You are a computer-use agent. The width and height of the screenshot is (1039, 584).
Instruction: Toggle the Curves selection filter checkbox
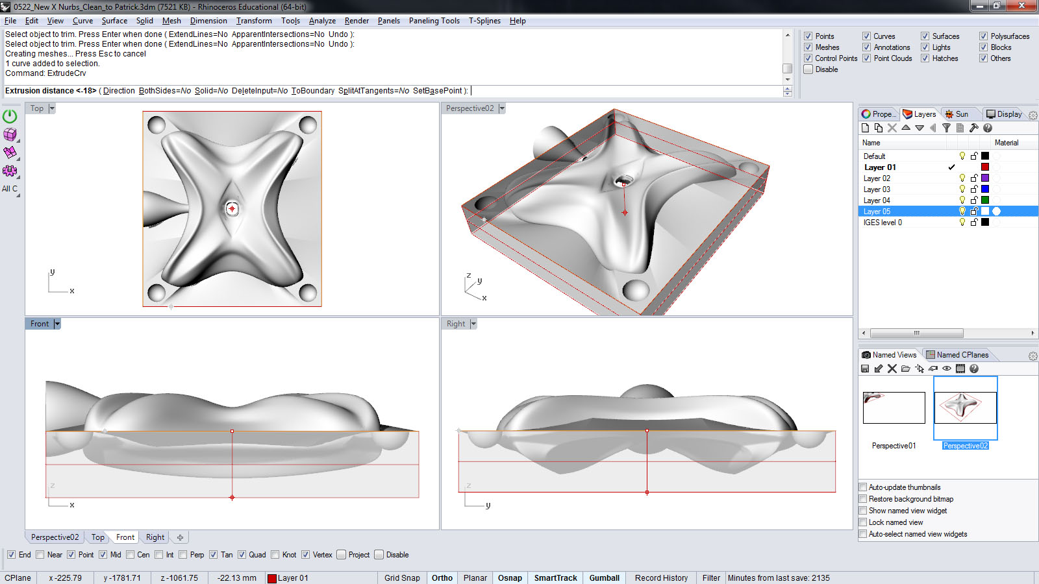[x=867, y=36]
